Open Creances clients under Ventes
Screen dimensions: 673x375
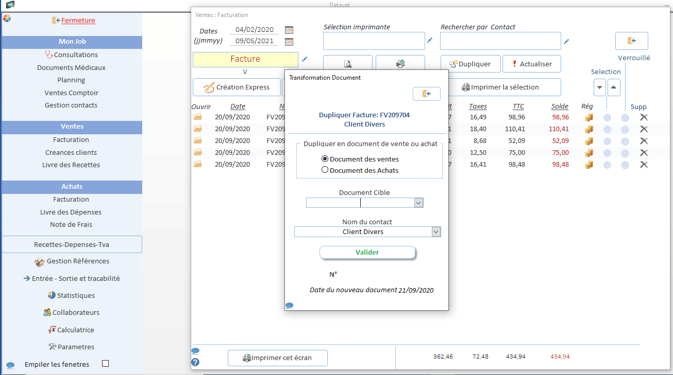click(x=71, y=152)
